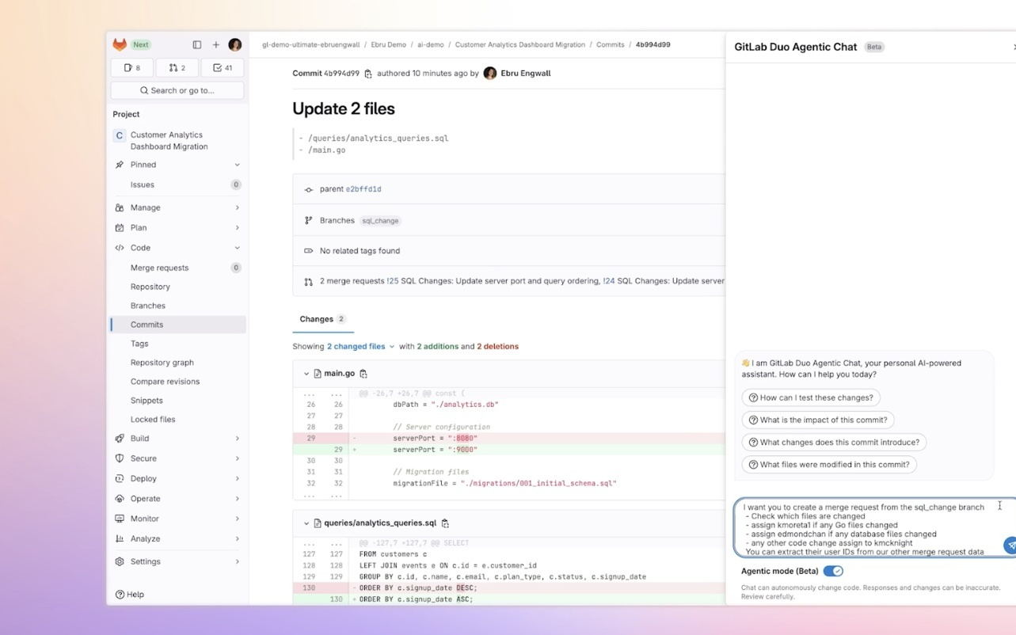Open Branches in the sidebar

pos(177,306)
